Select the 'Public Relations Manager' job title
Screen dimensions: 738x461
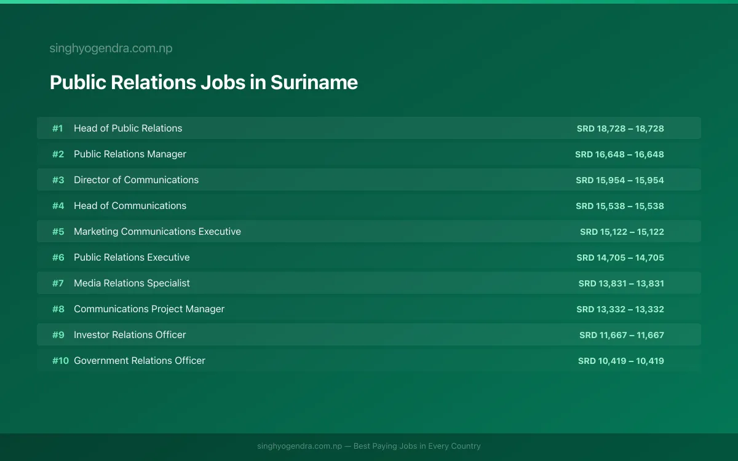pyautogui.click(x=130, y=154)
